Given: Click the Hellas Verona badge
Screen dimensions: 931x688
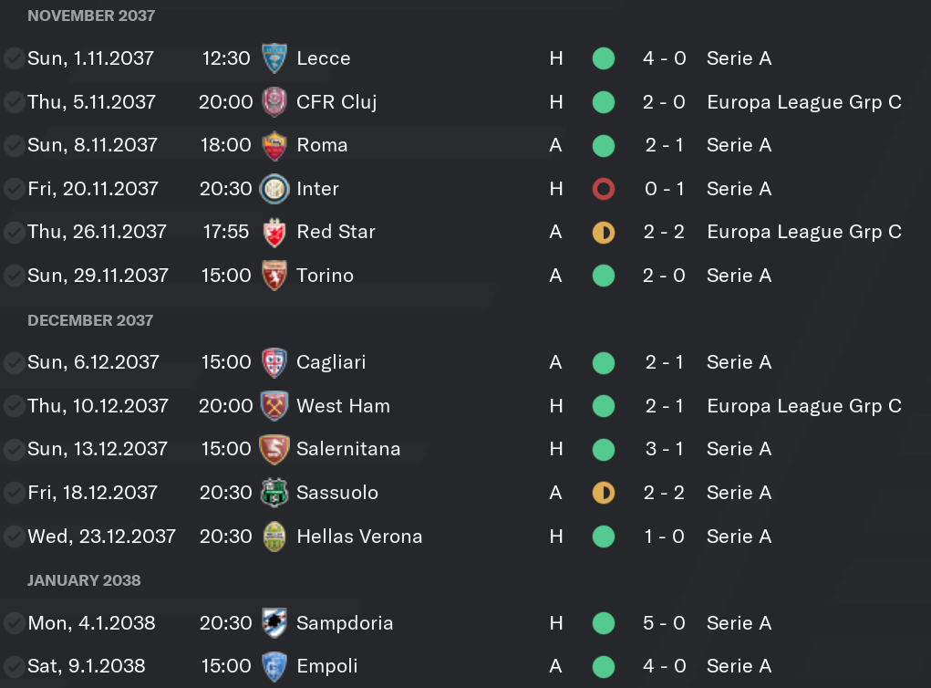Looking at the screenshot, I should point(274,537).
